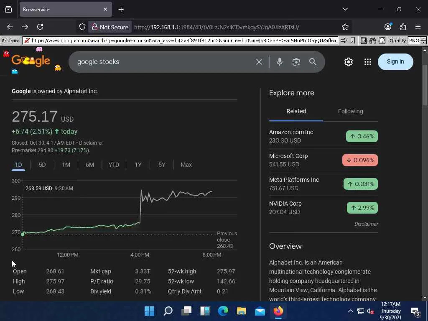Screen dimensions: 428x321
Task: Click the Browservice find binoculars icon
Action: pos(372,41)
